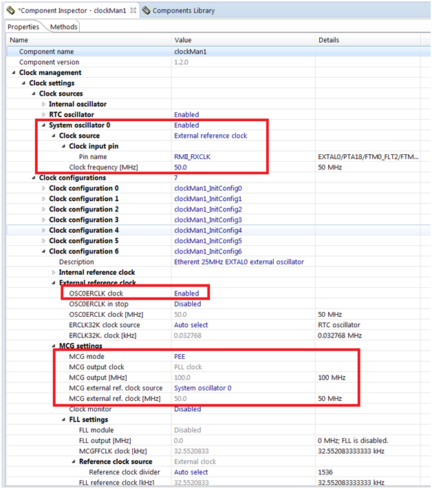Collapse the System oscillator 0 node
The height and width of the screenshot is (489, 432).
pos(43,125)
